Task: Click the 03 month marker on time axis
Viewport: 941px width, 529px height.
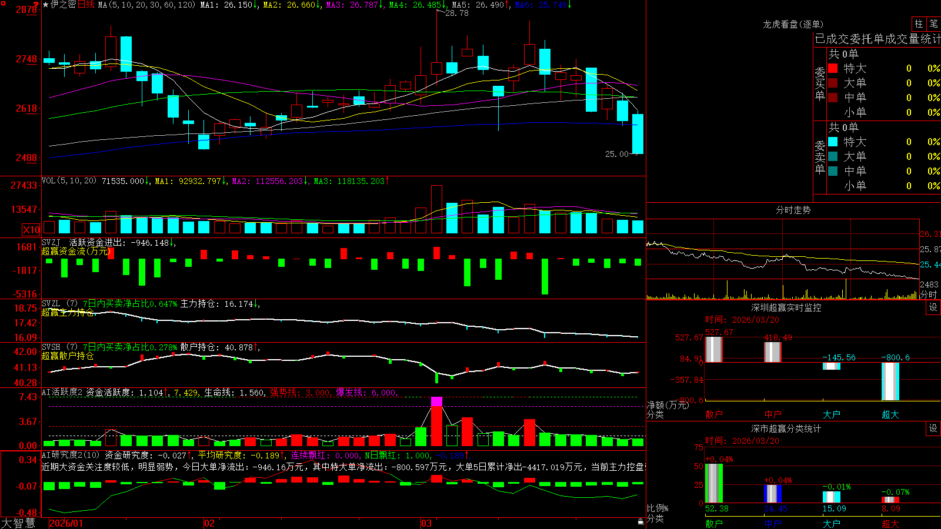Action: 426,523
